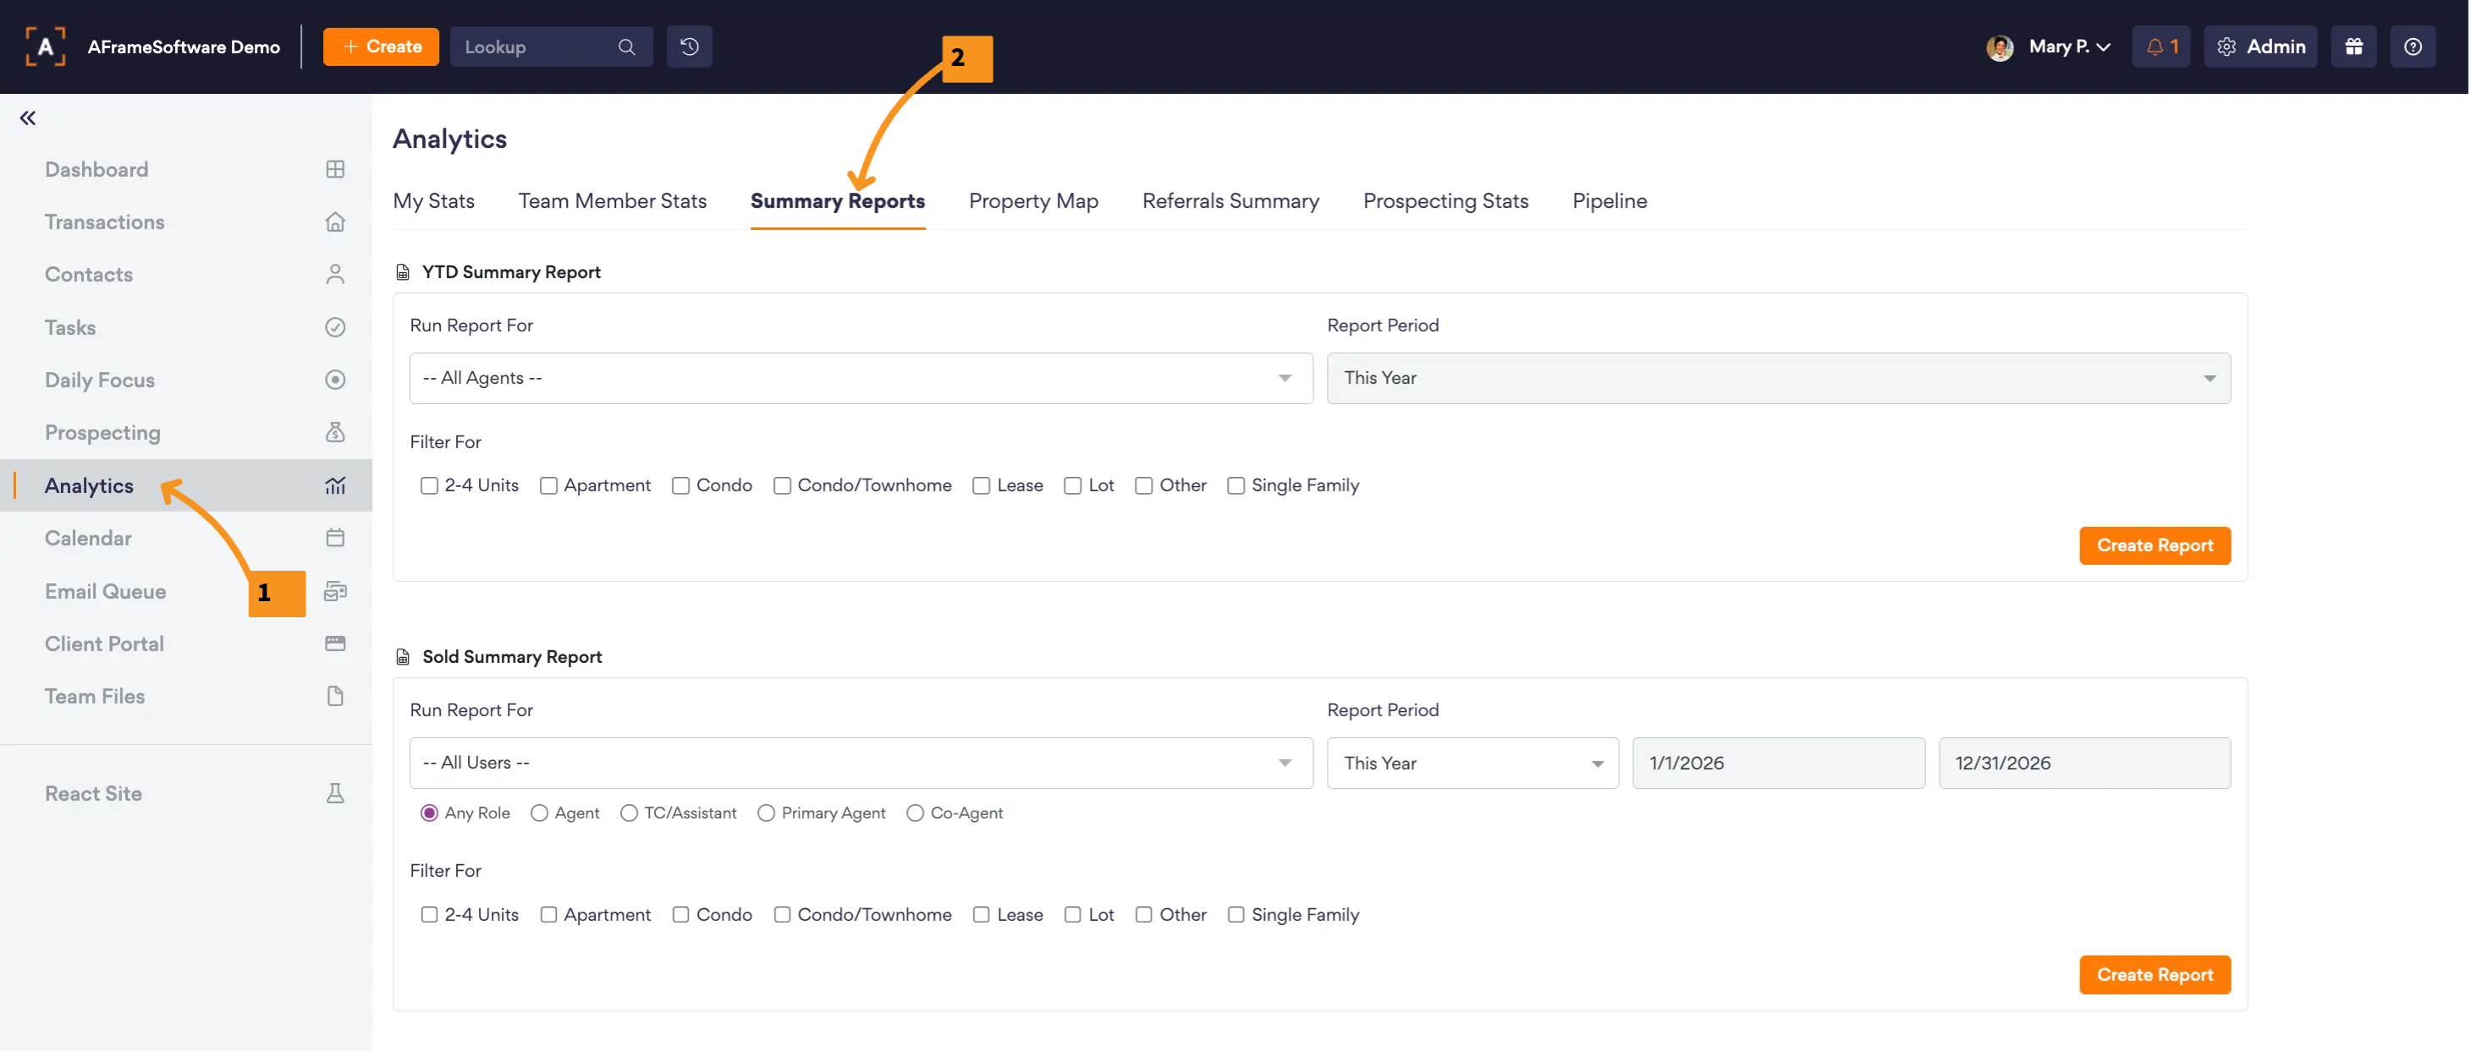
Task: Collapse the sidebar with double-chevron icon
Action: click(x=28, y=118)
